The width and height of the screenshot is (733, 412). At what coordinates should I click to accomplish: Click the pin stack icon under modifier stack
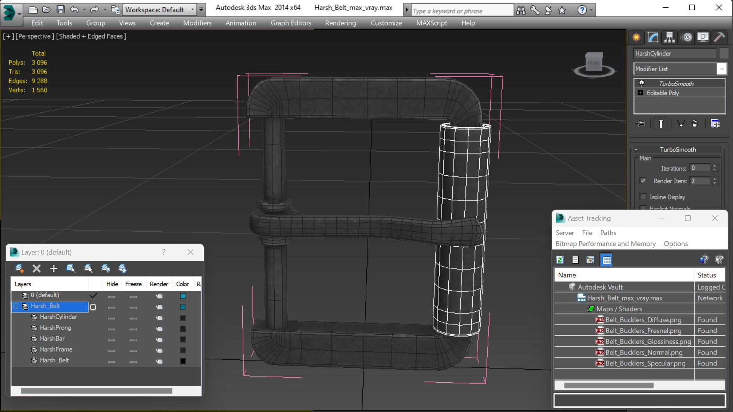point(641,123)
